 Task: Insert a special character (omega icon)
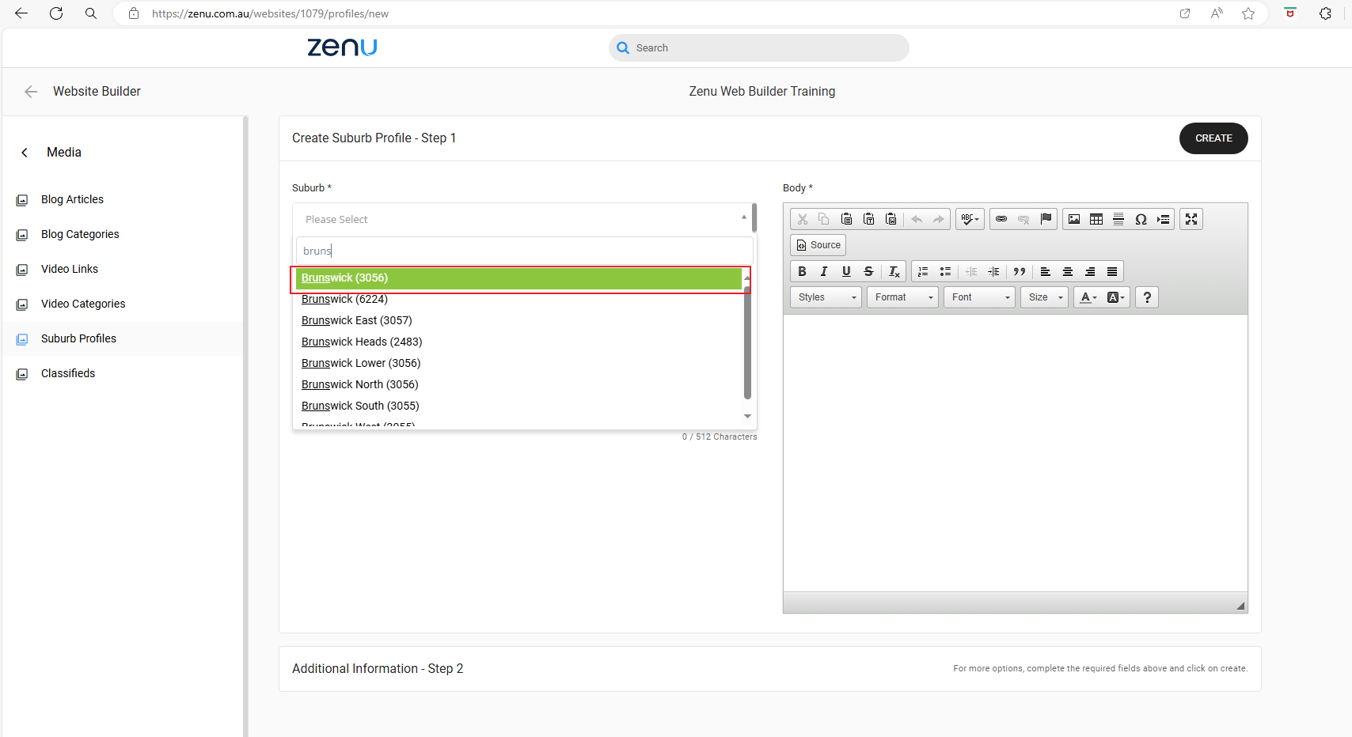tap(1141, 219)
